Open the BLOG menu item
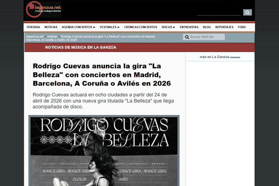279x186 pixels. 207,27
